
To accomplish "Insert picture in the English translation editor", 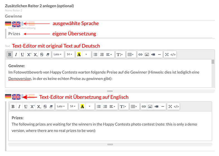I will (x=150, y=107).
